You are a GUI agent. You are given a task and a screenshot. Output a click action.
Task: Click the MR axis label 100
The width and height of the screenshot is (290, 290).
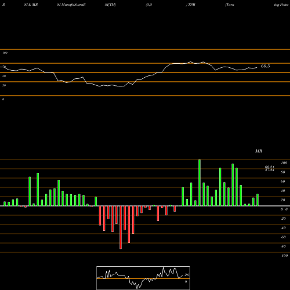(x=284, y=163)
